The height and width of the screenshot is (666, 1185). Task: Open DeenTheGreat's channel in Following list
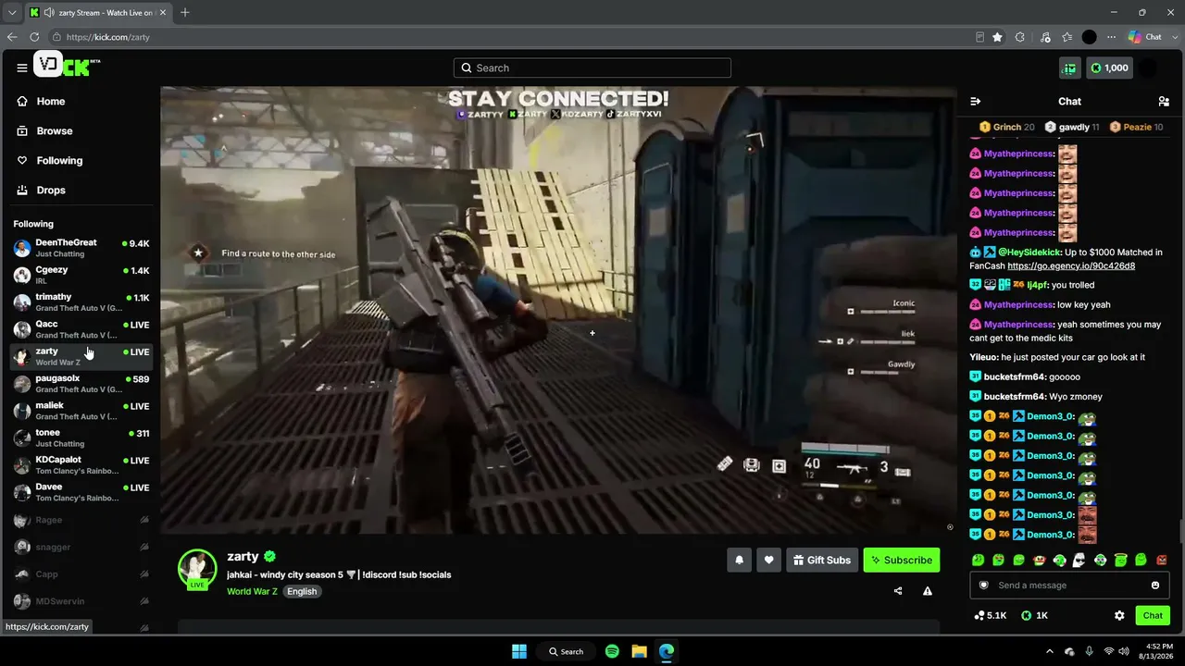[x=81, y=248]
